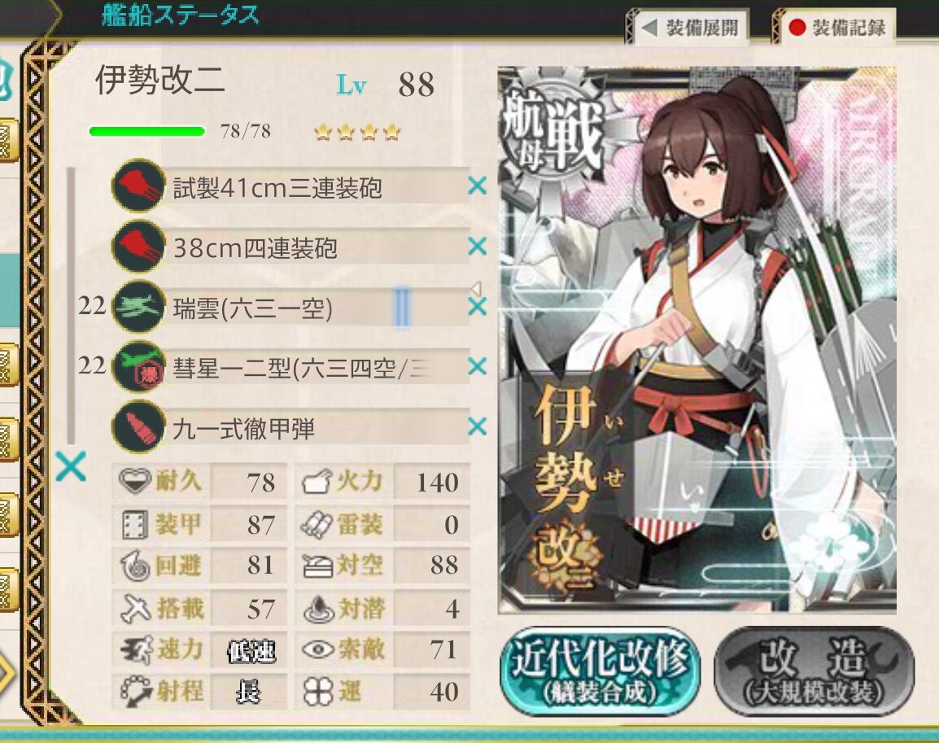The width and height of the screenshot is (939, 743).
Task: Click the dive bomber icon for 彗星一二型
Action: [138, 366]
